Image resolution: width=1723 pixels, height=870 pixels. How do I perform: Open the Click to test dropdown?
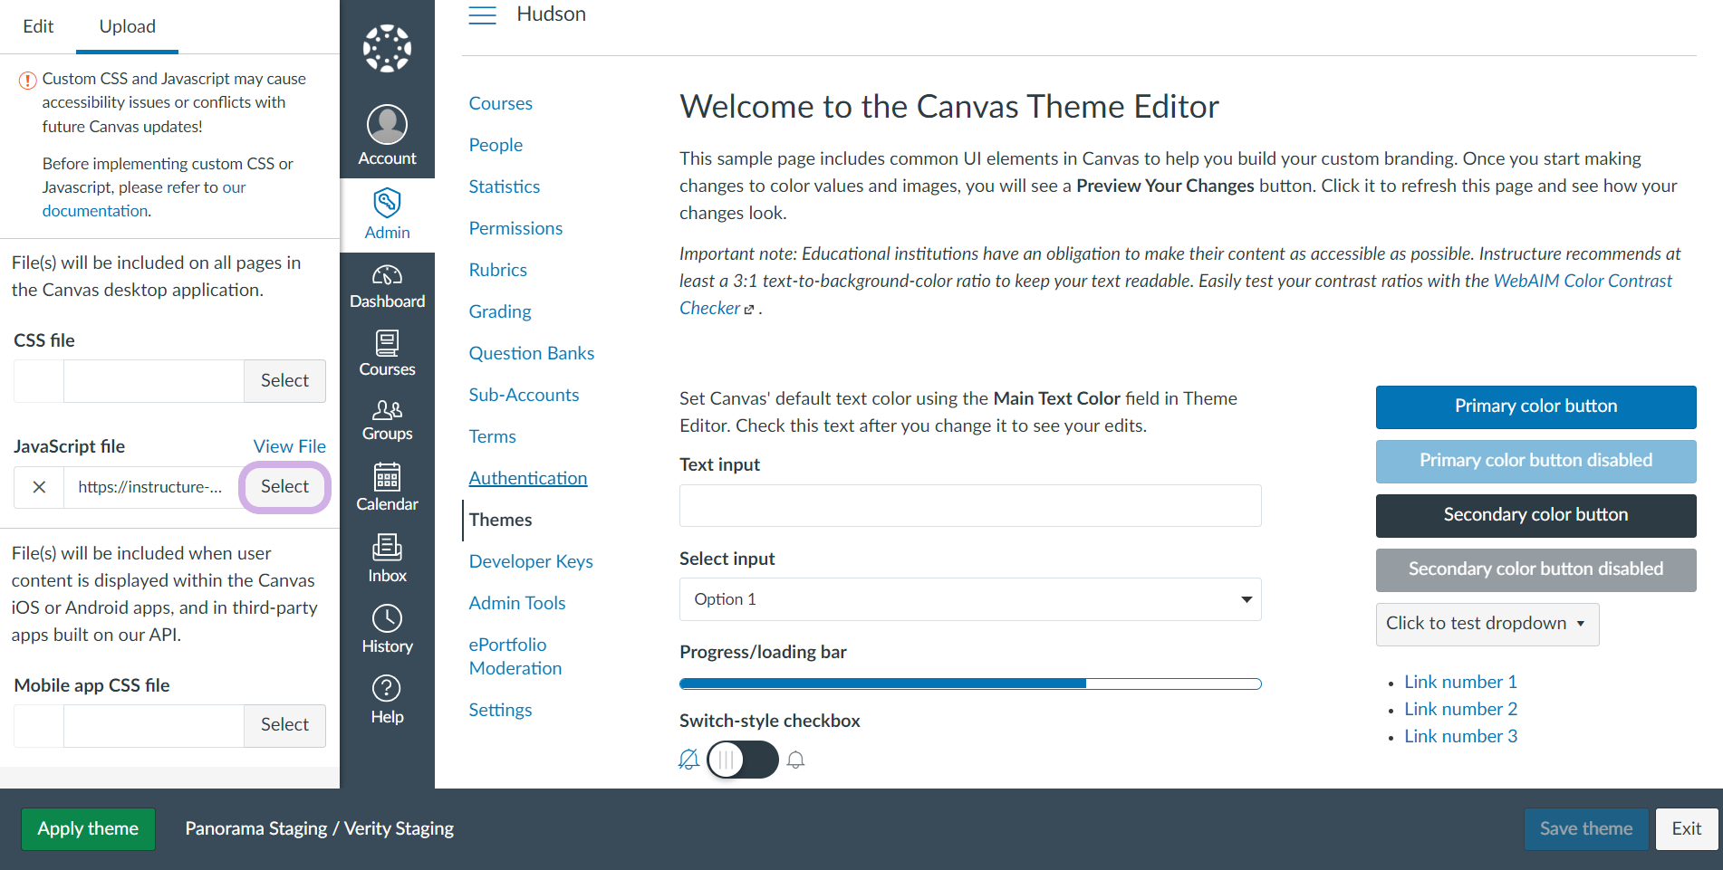point(1487,624)
